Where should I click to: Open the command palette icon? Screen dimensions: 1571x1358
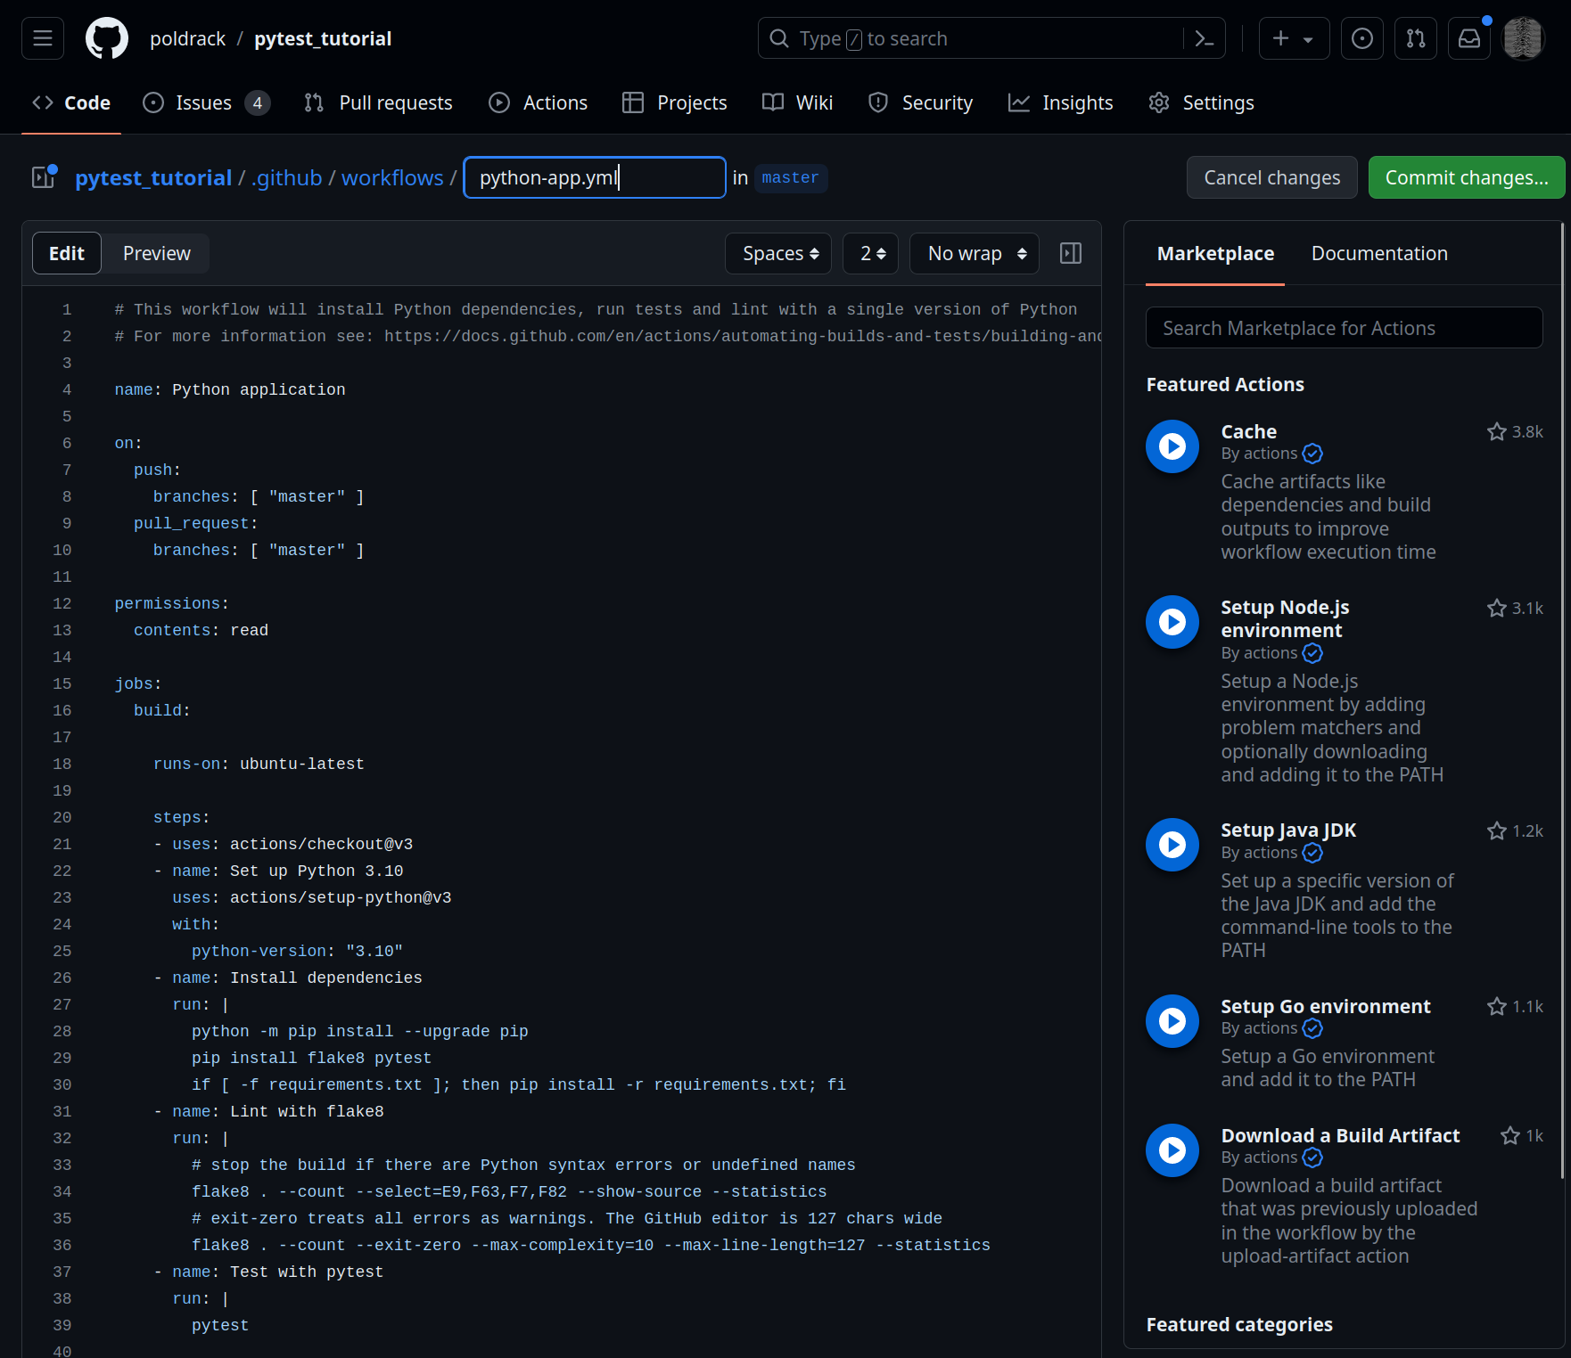coord(1204,38)
